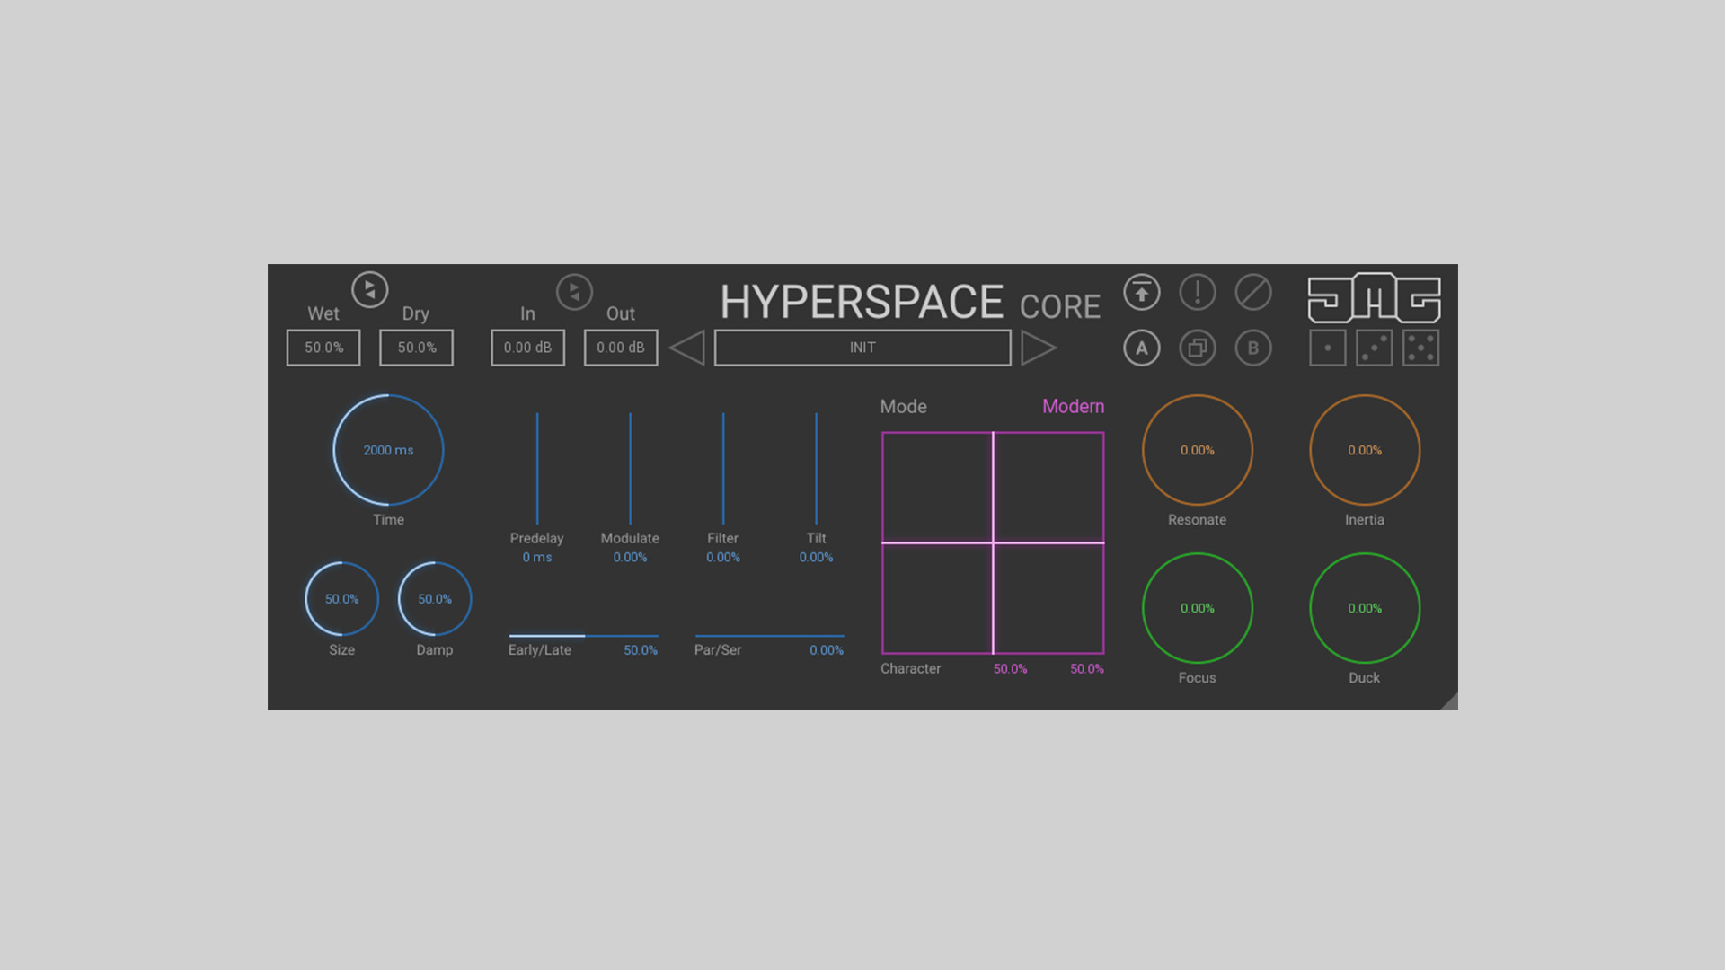Image resolution: width=1725 pixels, height=970 pixels.
Task: Click the Wet/Dry link toggle icon
Action: point(369,290)
